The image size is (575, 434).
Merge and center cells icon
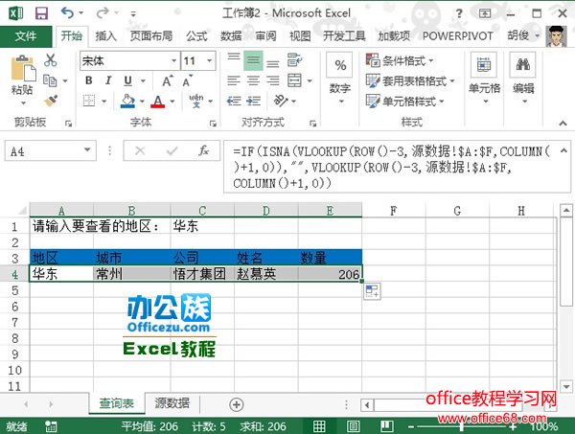click(294, 80)
